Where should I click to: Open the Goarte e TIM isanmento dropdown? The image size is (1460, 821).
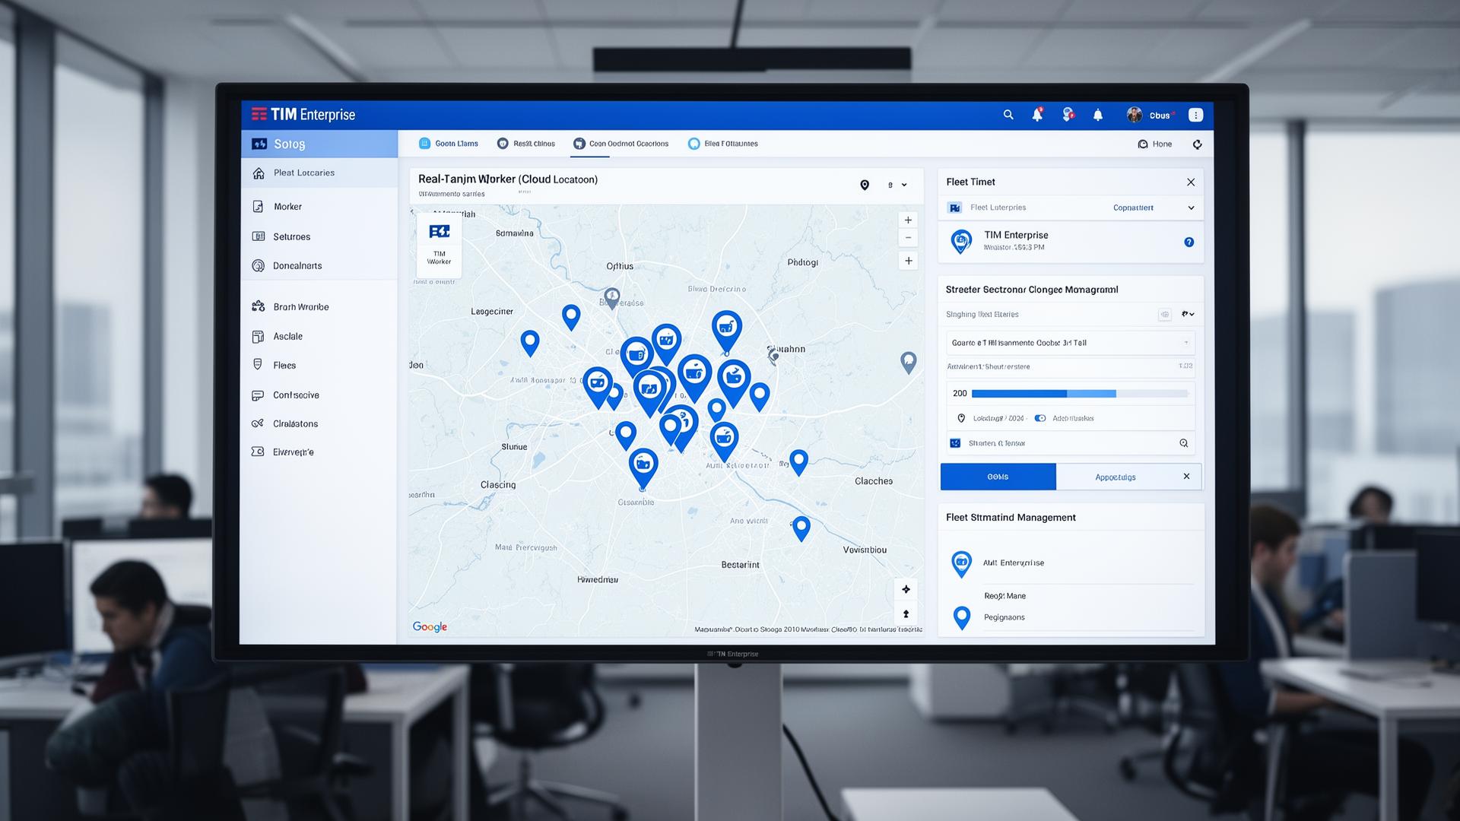coord(1071,343)
